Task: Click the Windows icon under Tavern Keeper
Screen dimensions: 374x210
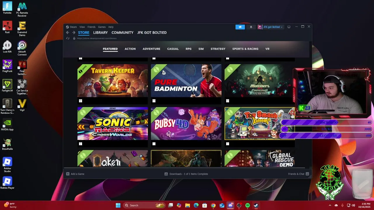Action: 80,101
